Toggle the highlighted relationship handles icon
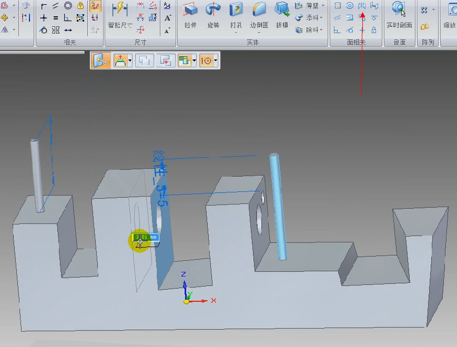 (95, 6)
